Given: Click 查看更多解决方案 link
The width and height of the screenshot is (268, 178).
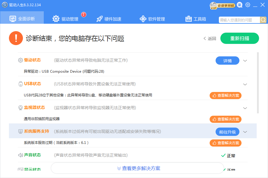Looking at the screenshot, I should point(138,168).
